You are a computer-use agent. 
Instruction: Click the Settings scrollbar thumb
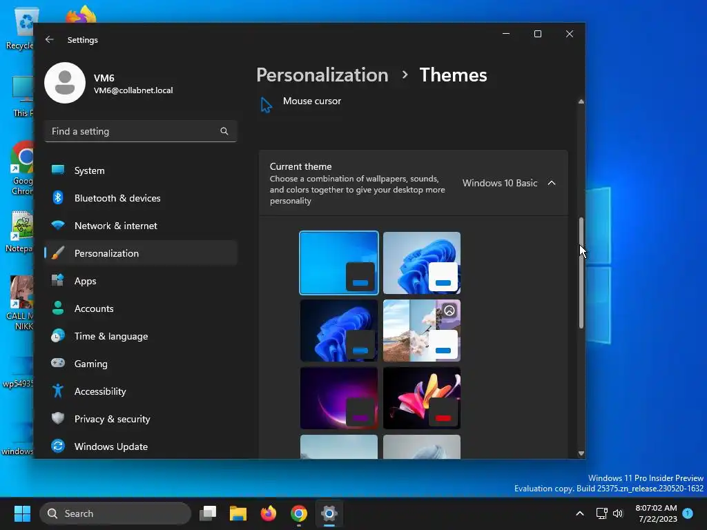point(581,273)
